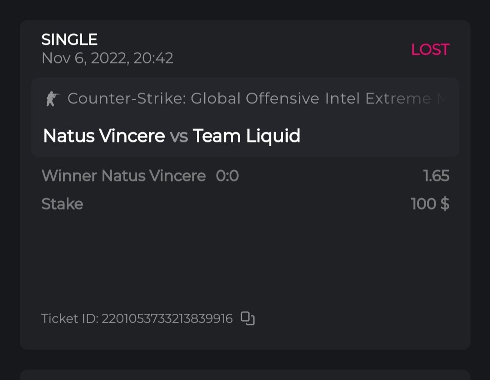
Task: Click the word "Winner" in bet selection
Action: (69, 176)
